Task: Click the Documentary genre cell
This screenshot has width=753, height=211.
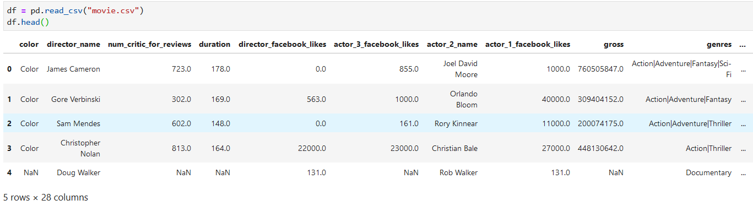Action: click(708, 172)
